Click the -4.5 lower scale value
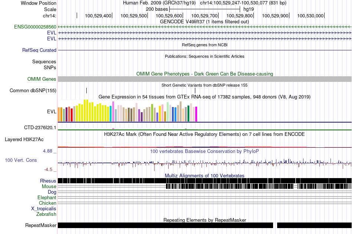Screen dimensions: 352x234 point(48,170)
